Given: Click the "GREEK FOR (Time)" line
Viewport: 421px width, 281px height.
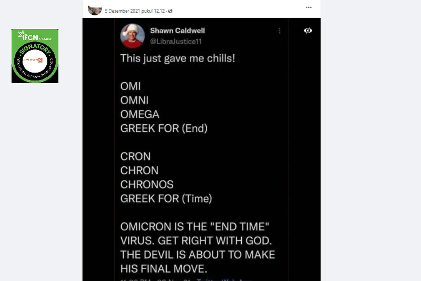Looking at the screenshot, I should 166,199.
